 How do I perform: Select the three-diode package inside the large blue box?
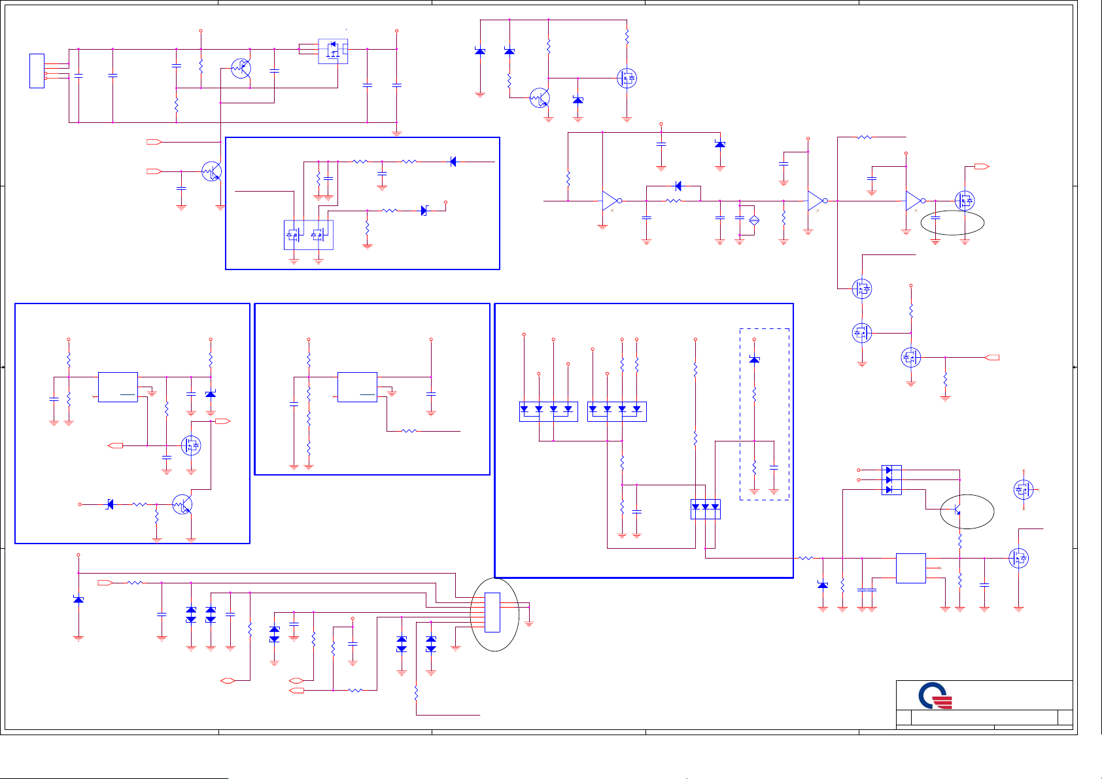coord(706,509)
